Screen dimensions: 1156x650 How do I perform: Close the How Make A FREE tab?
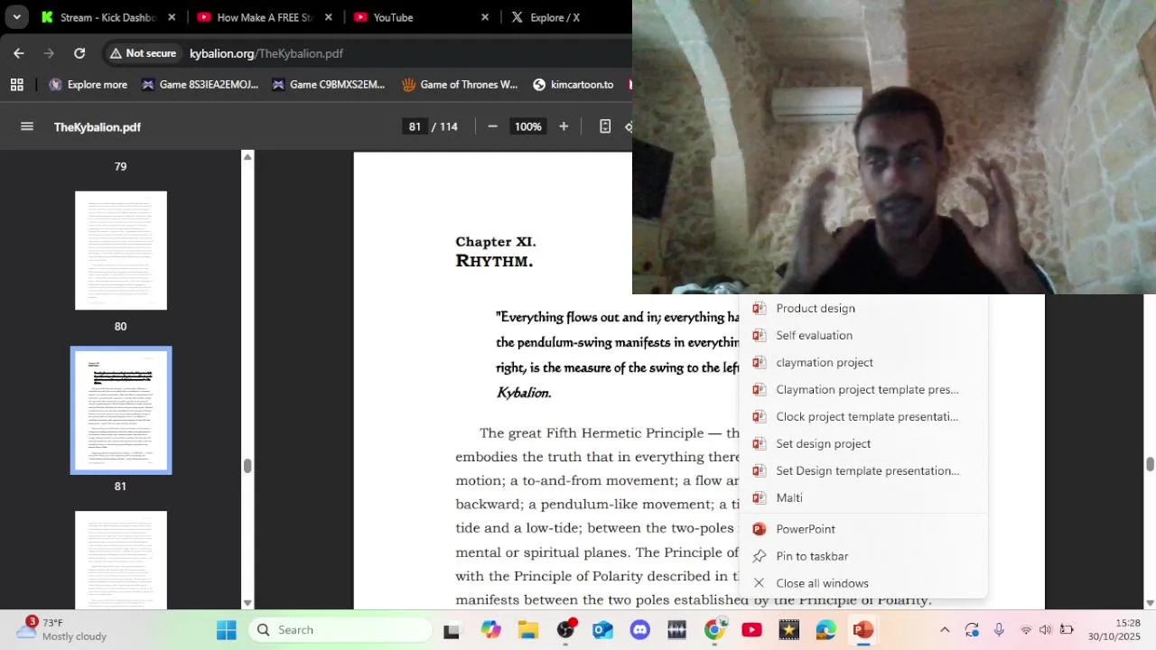(329, 17)
